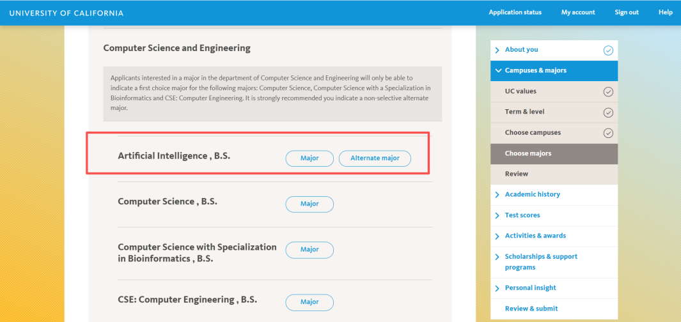This screenshot has width=681, height=322.
Task: Choose Artificial Intelligence as Alternate major
Action: pos(375,158)
